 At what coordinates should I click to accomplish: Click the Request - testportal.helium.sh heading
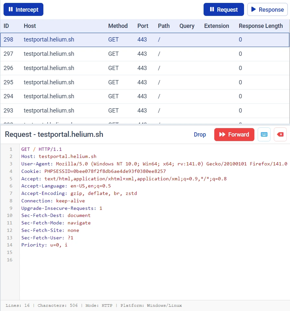pyautogui.click(x=54, y=134)
